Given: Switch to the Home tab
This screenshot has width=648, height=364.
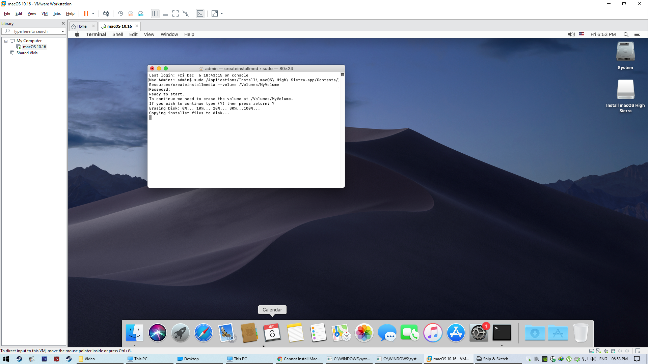Looking at the screenshot, I should tap(82, 26).
